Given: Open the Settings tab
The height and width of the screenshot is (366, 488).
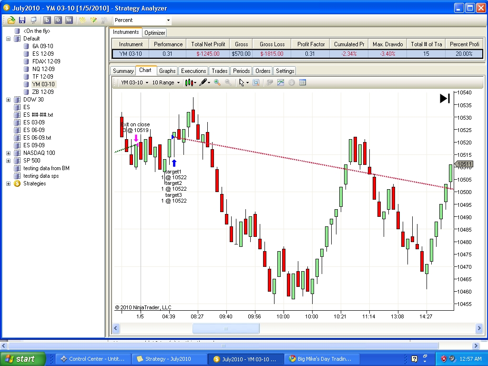Looking at the screenshot, I should (x=285, y=71).
